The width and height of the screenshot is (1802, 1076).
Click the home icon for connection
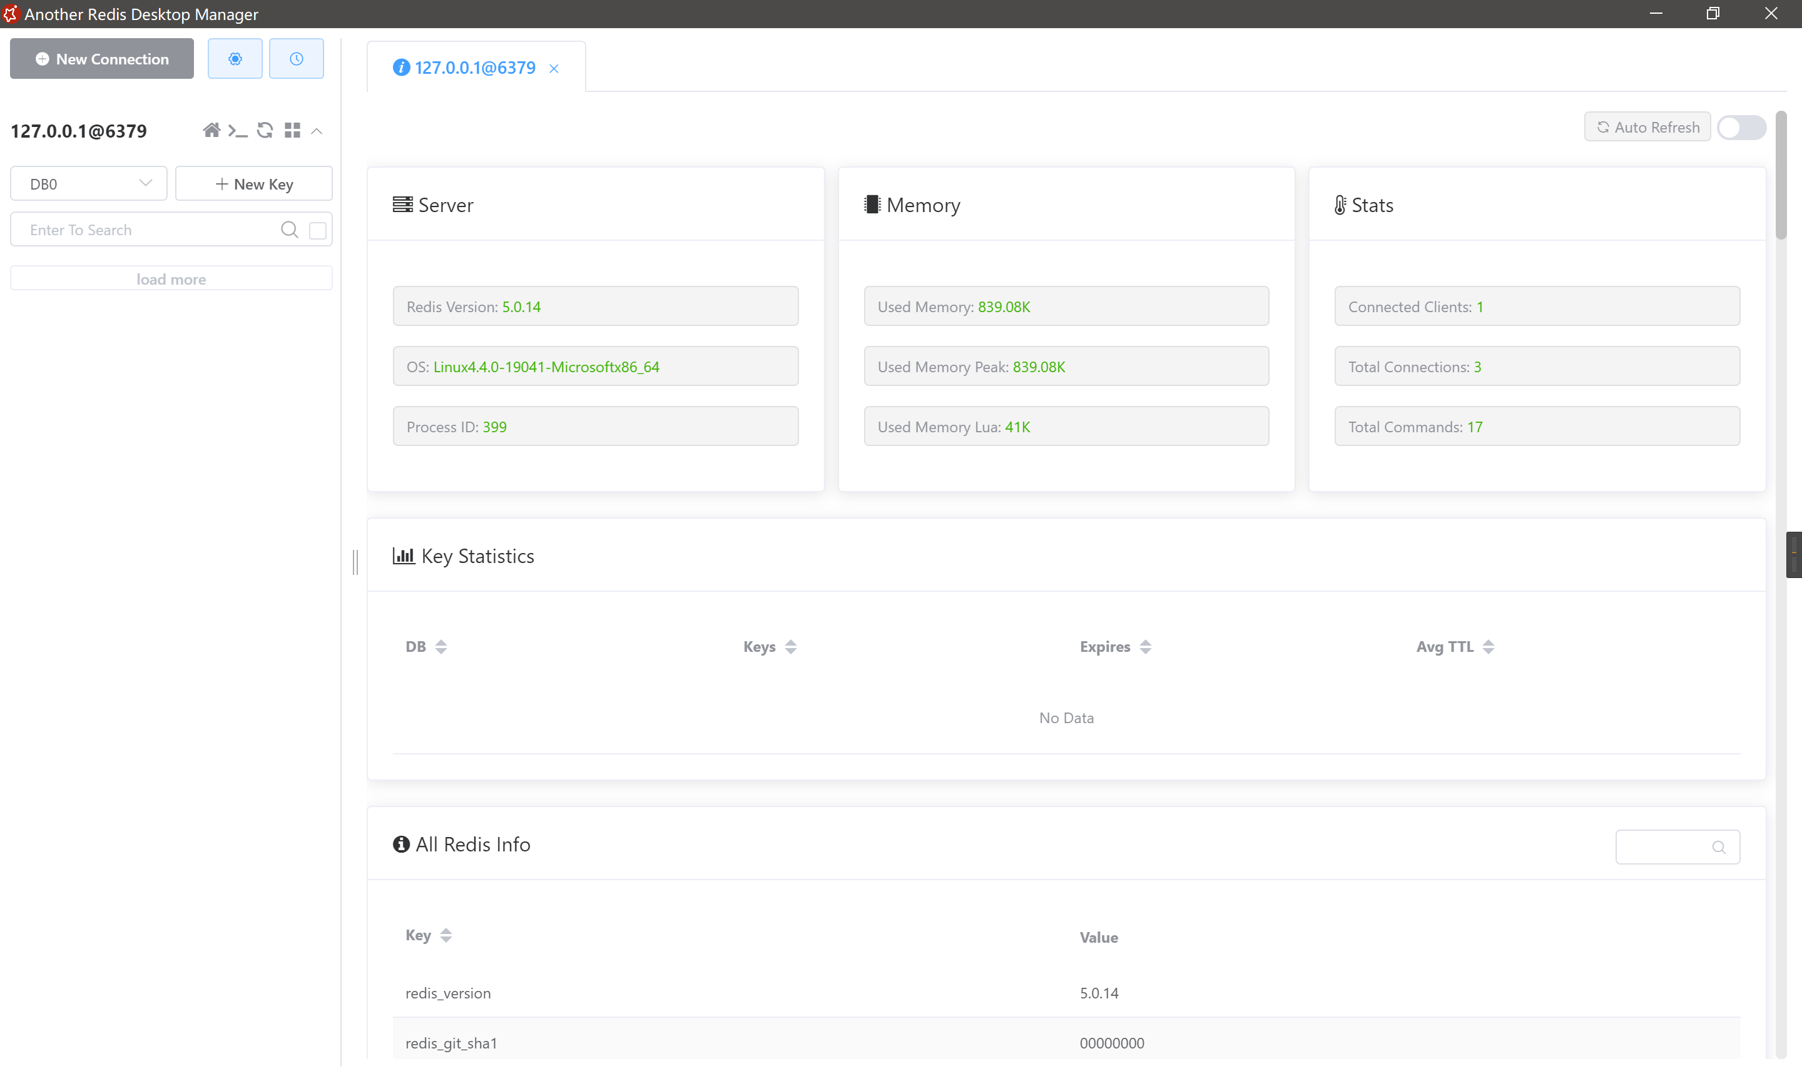[x=211, y=131]
